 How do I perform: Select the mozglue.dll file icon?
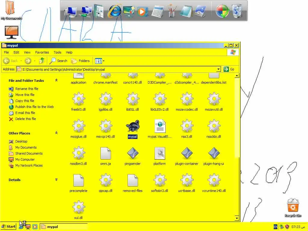[x=79, y=126]
